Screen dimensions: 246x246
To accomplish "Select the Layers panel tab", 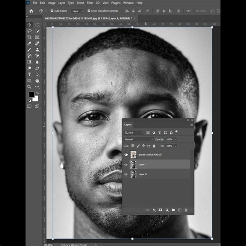I will tap(128, 125).
